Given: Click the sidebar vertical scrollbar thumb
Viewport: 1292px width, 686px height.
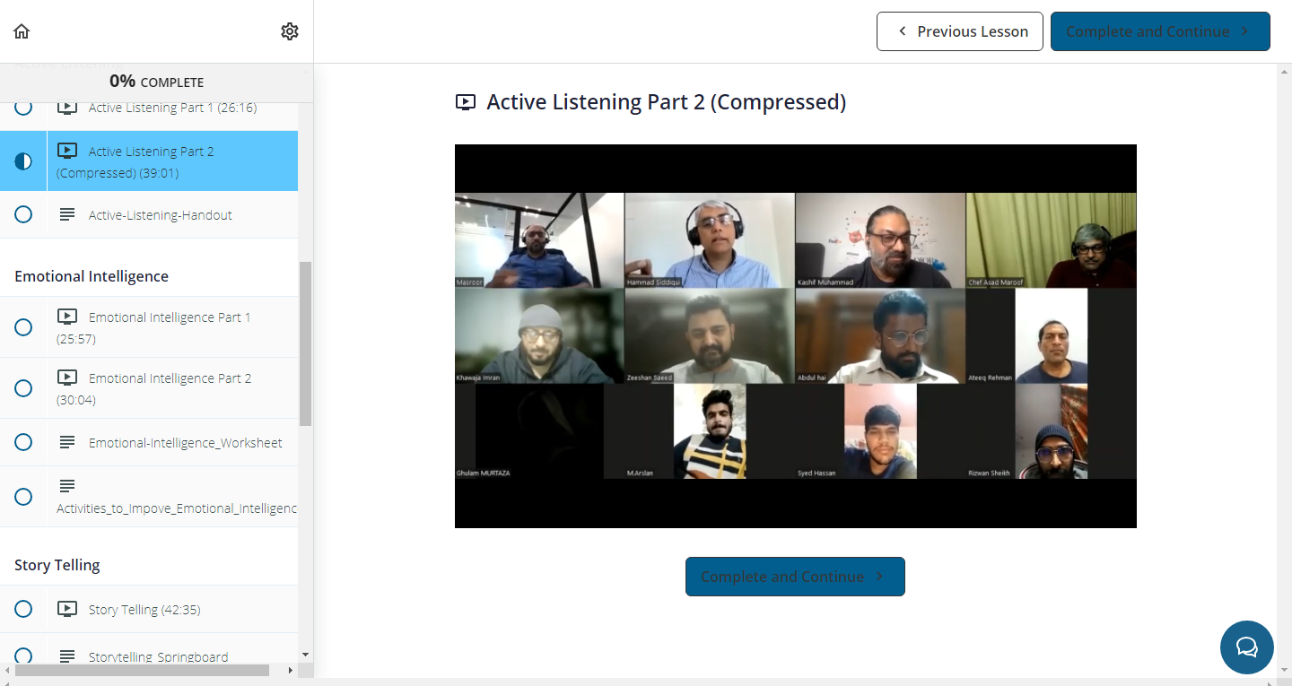Looking at the screenshot, I should pyautogui.click(x=306, y=343).
